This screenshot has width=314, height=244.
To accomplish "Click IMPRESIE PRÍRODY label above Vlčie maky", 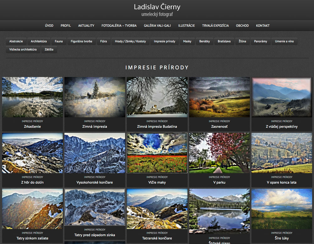I will pos(157,177).
